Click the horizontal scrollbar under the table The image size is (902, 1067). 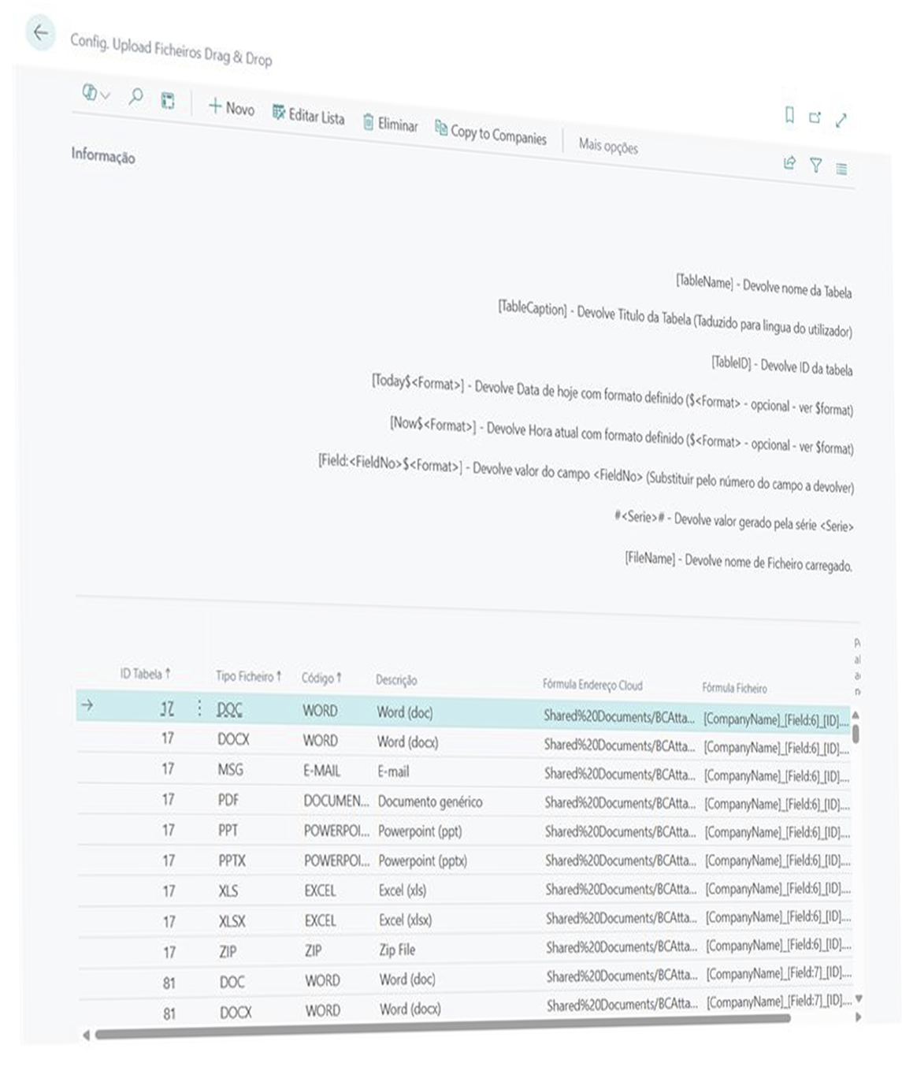(441, 1027)
